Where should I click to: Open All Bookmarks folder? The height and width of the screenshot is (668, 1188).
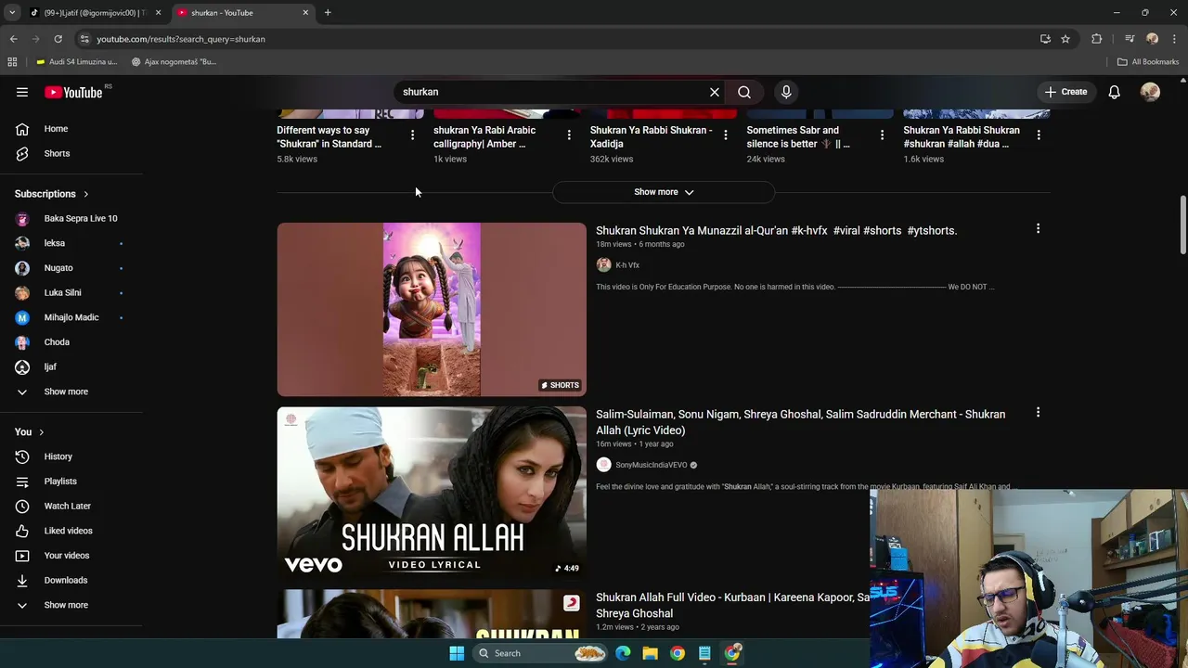1148,62
